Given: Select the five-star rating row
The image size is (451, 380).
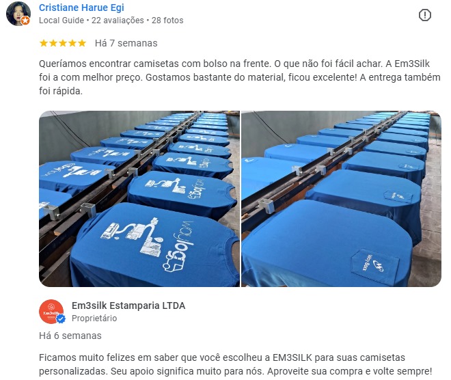Looking at the screenshot, I should click(63, 43).
